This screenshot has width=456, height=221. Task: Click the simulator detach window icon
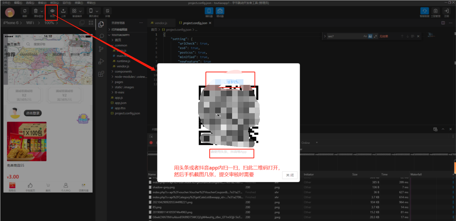pos(82,23)
